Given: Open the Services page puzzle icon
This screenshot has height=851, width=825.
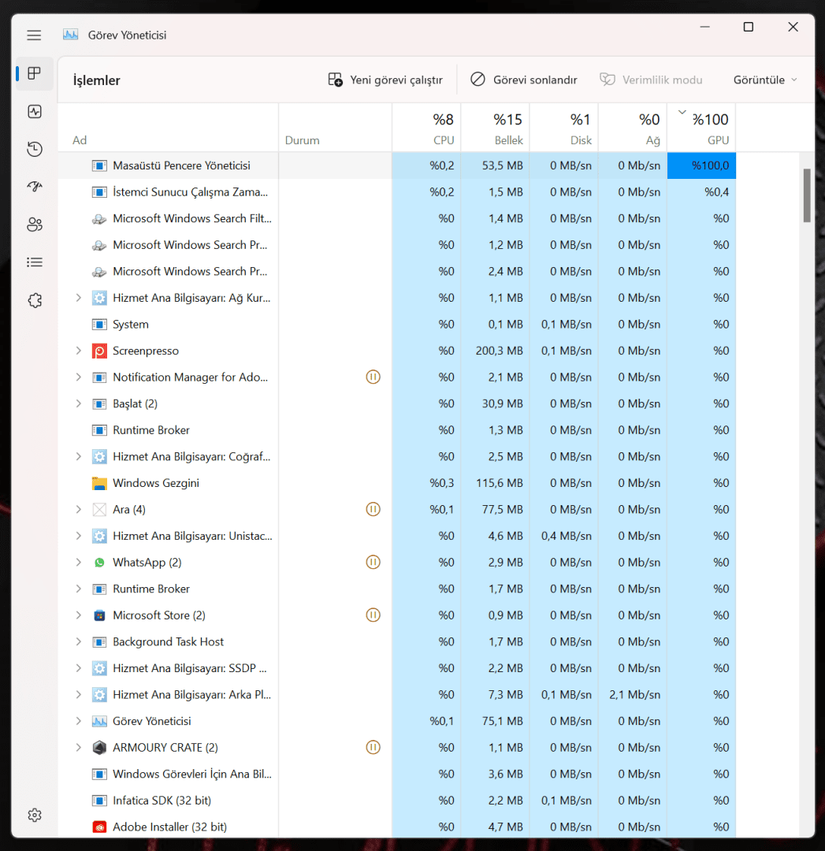Looking at the screenshot, I should (34, 300).
